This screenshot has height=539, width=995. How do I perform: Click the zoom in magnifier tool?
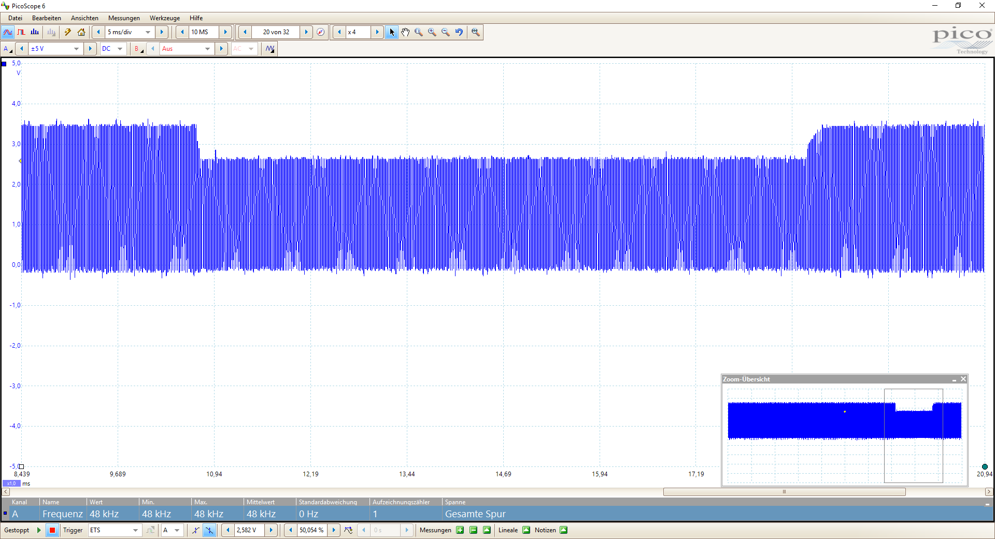pyautogui.click(x=432, y=32)
